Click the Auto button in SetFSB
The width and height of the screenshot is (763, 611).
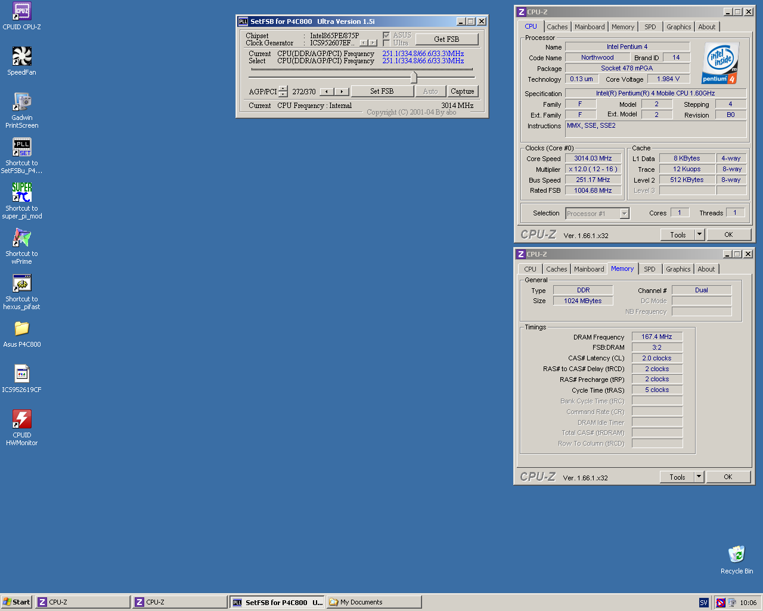tap(430, 91)
